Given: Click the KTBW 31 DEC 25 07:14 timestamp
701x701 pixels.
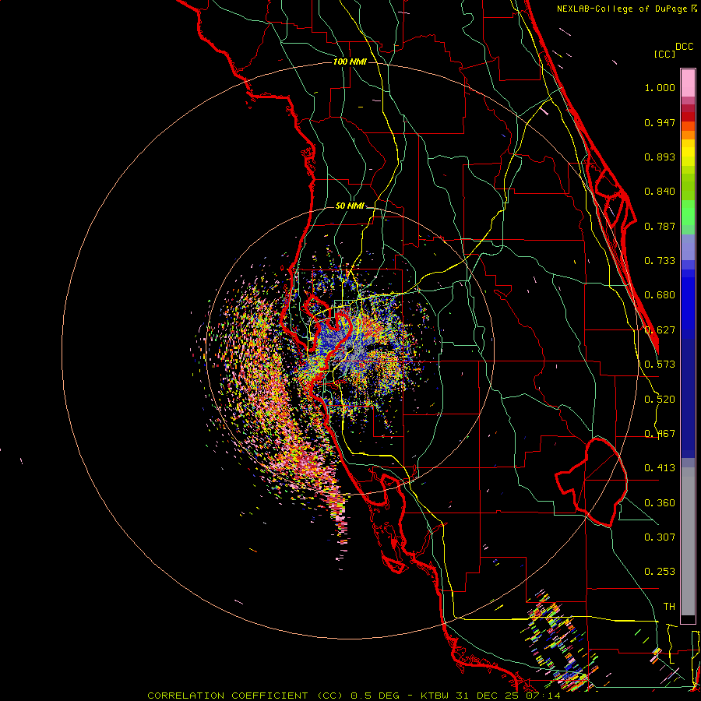Looking at the screenshot, I should [x=491, y=696].
